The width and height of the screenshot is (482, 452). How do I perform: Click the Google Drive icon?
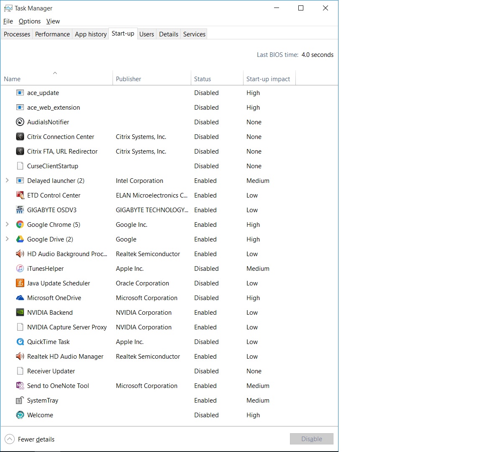point(20,239)
